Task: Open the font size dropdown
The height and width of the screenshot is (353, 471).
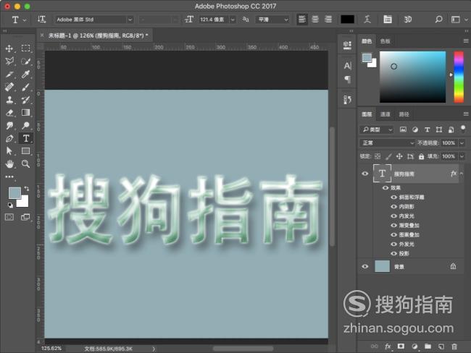Action: click(233, 20)
